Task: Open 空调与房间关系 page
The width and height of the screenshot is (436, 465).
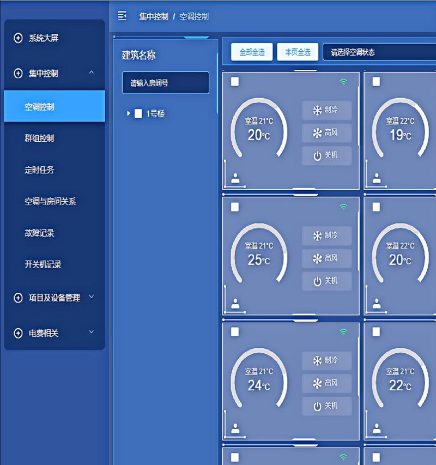Action: coord(55,201)
